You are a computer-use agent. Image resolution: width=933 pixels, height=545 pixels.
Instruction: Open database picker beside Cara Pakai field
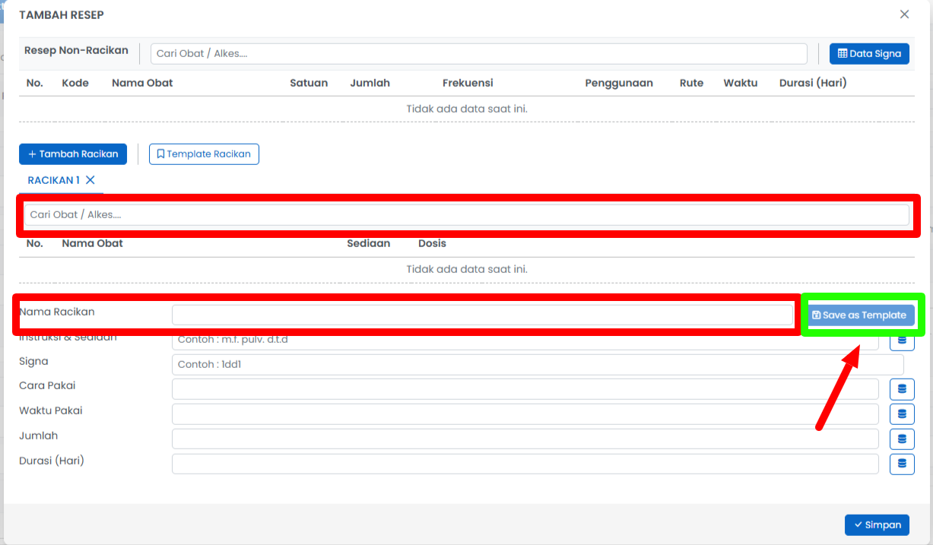click(x=902, y=389)
